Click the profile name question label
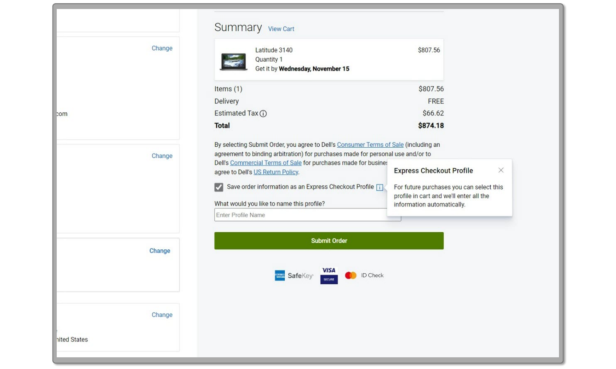 [x=269, y=204]
